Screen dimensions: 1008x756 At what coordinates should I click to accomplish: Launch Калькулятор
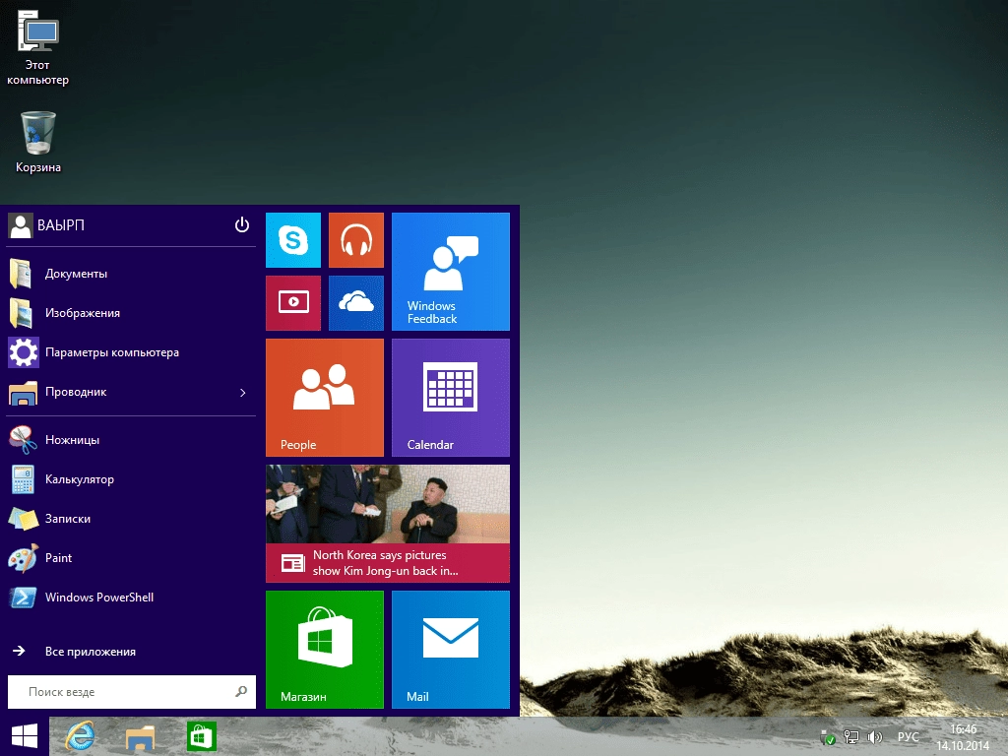[131, 479]
